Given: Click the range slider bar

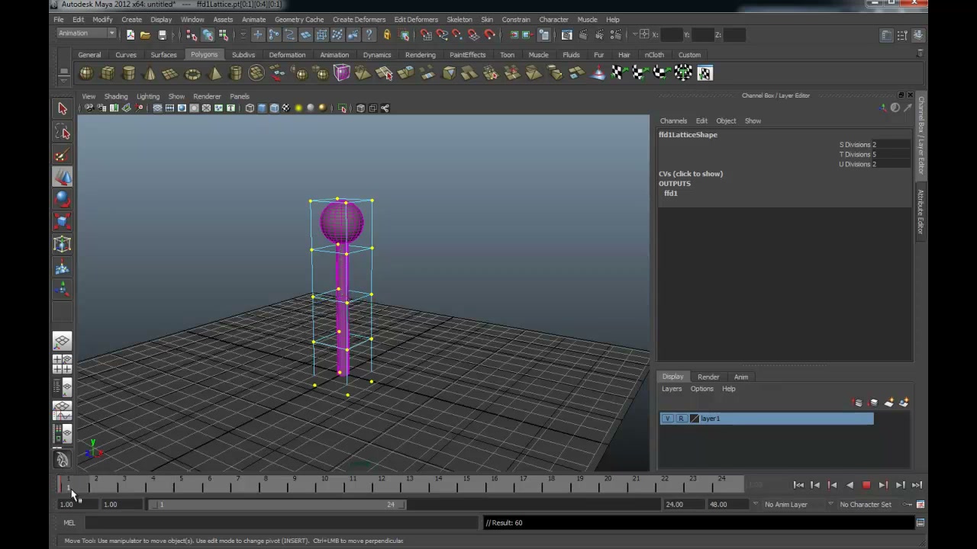Looking at the screenshot, I should [278, 504].
